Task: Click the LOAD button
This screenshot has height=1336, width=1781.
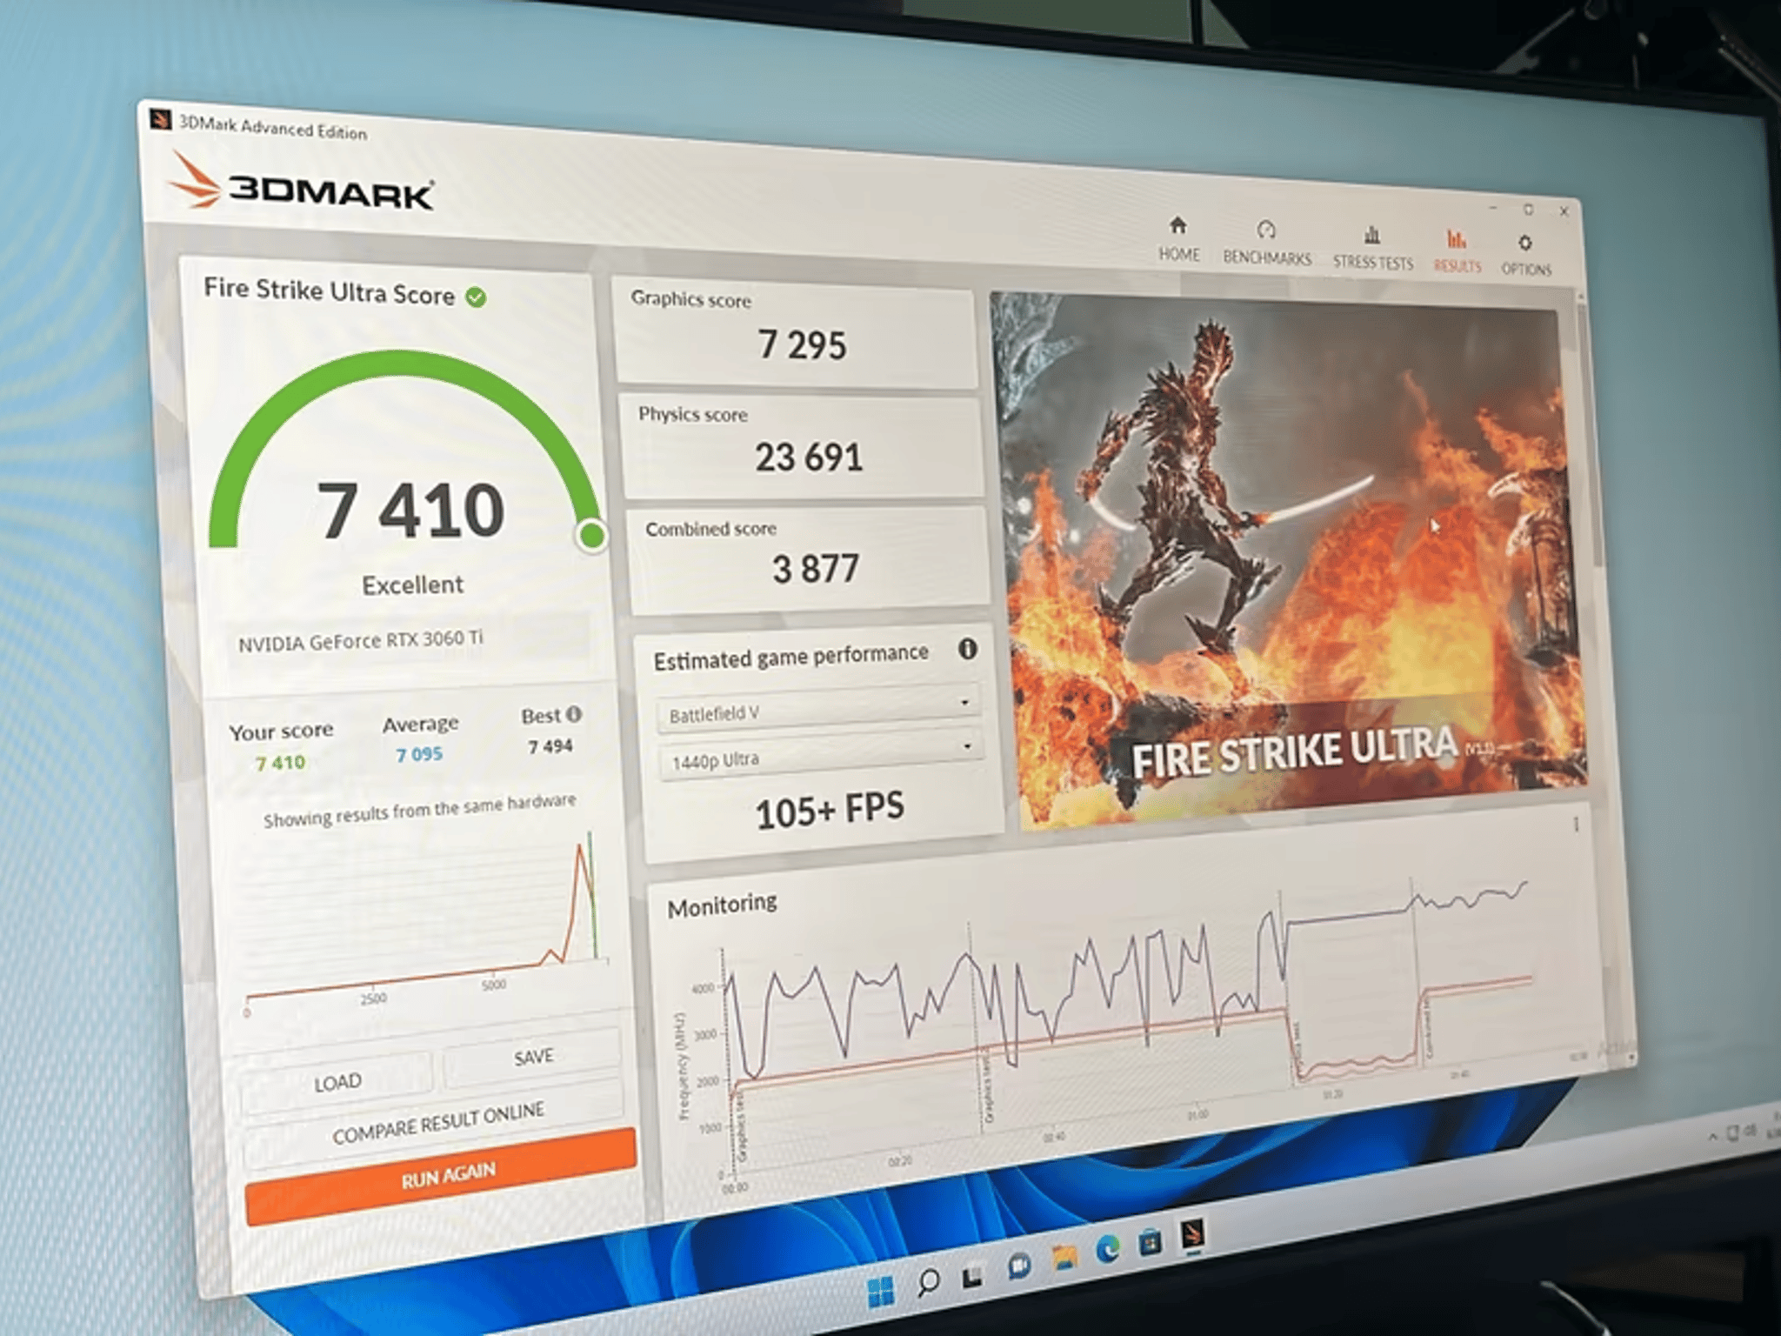Action: (337, 1082)
